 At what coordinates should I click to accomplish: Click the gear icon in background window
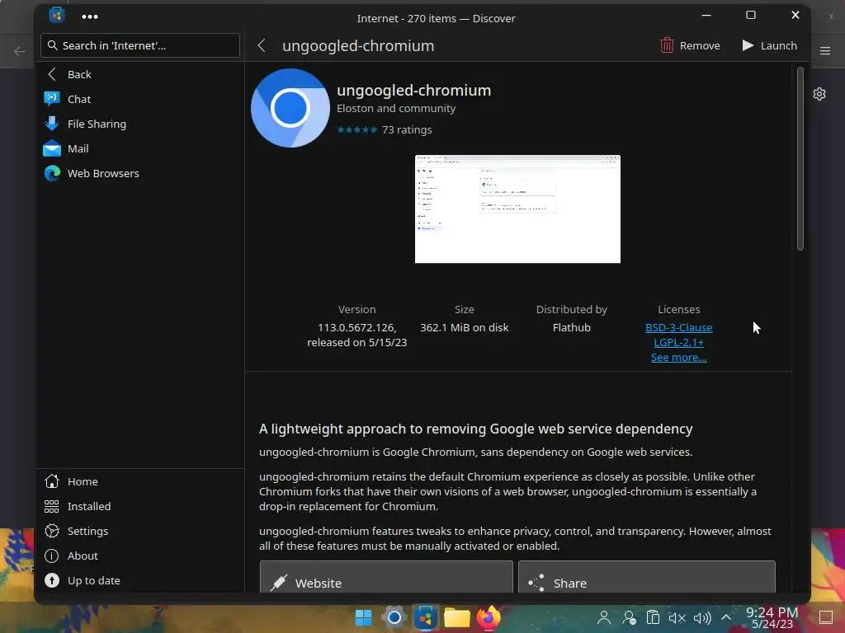click(x=819, y=94)
